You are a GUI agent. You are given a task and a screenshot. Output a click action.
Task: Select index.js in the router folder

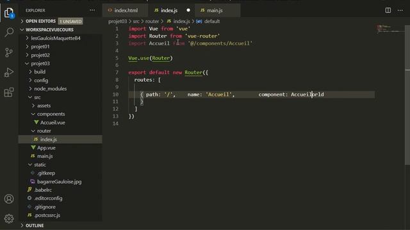(x=60, y=139)
